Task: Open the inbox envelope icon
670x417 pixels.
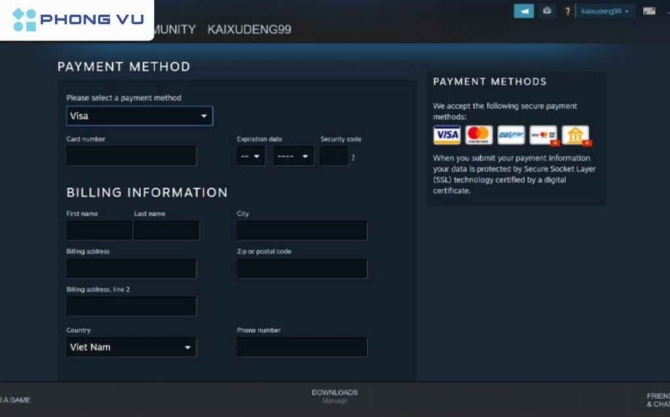Action: (x=547, y=11)
